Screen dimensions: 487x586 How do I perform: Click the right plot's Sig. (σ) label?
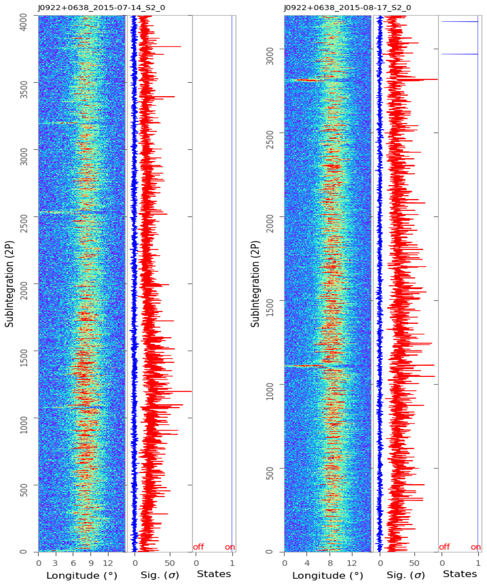click(x=405, y=575)
